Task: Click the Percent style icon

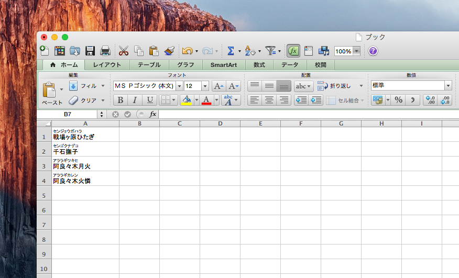Action: click(398, 100)
